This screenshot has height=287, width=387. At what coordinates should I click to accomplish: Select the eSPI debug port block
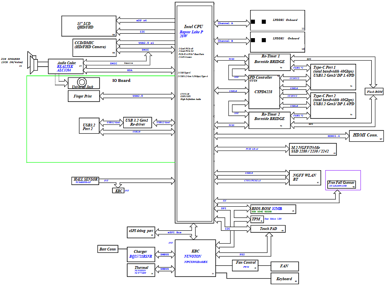[x=141, y=232]
